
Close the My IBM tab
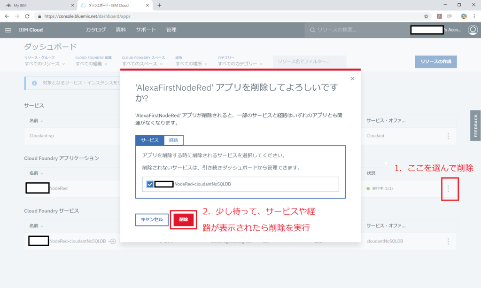(72, 5)
